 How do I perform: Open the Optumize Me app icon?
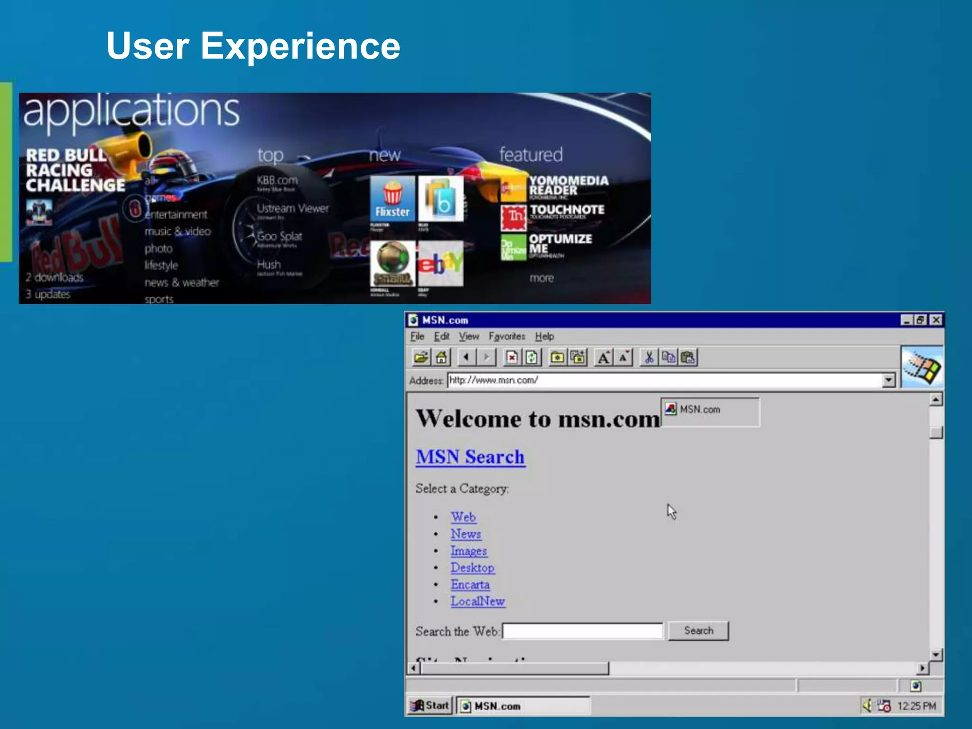point(514,247)
